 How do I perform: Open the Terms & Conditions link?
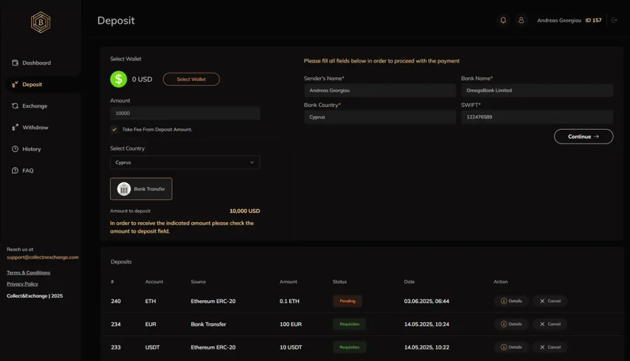click(28, 273)
